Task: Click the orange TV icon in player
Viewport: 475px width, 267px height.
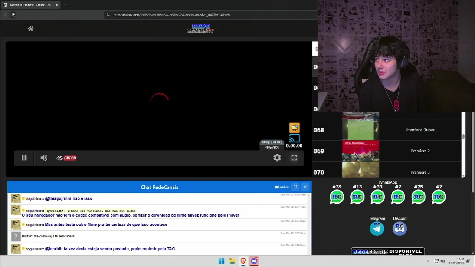Action: pyautogui.click(x=294, y=128)
